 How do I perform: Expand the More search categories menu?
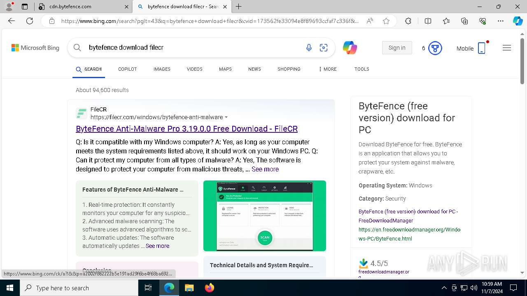point(328,69)
